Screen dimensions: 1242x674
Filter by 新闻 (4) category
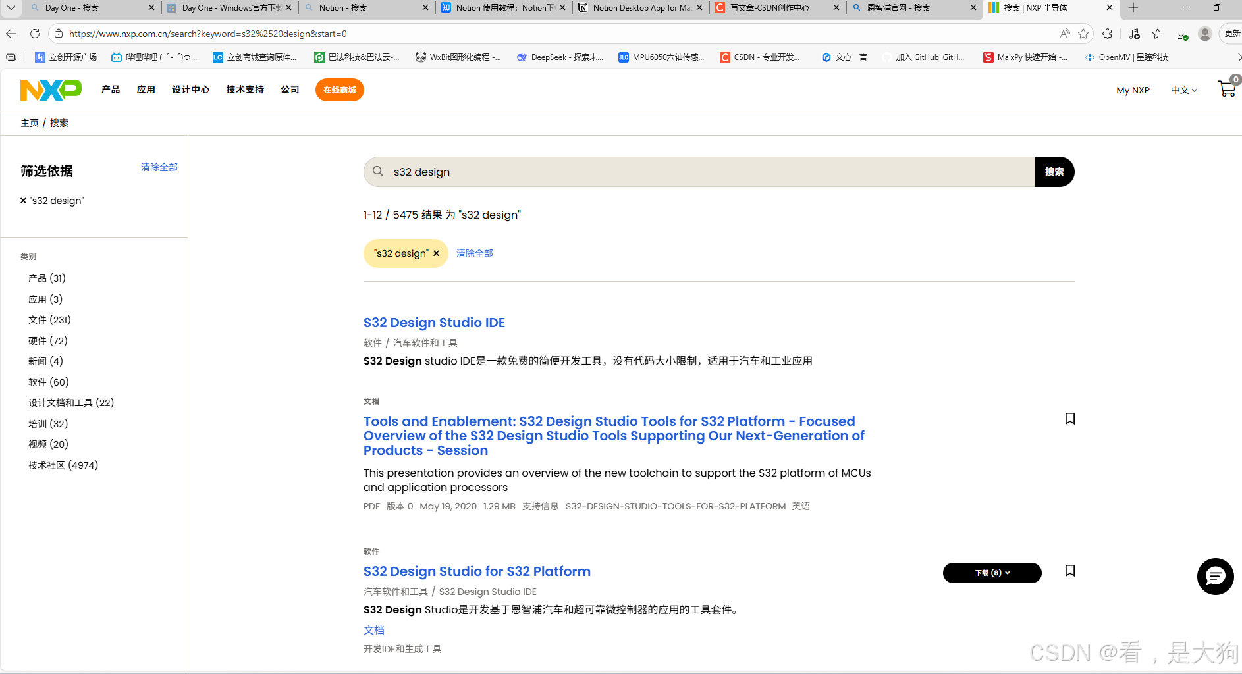pyautogui.click(x=45, y=361)
